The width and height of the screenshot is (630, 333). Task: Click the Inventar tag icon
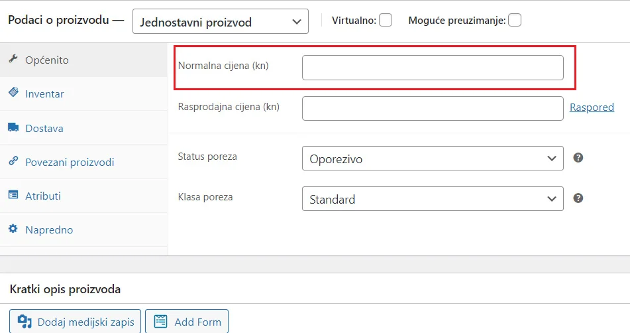click(13, 92)
